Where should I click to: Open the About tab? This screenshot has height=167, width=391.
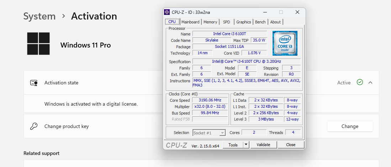tap(275, 22)
